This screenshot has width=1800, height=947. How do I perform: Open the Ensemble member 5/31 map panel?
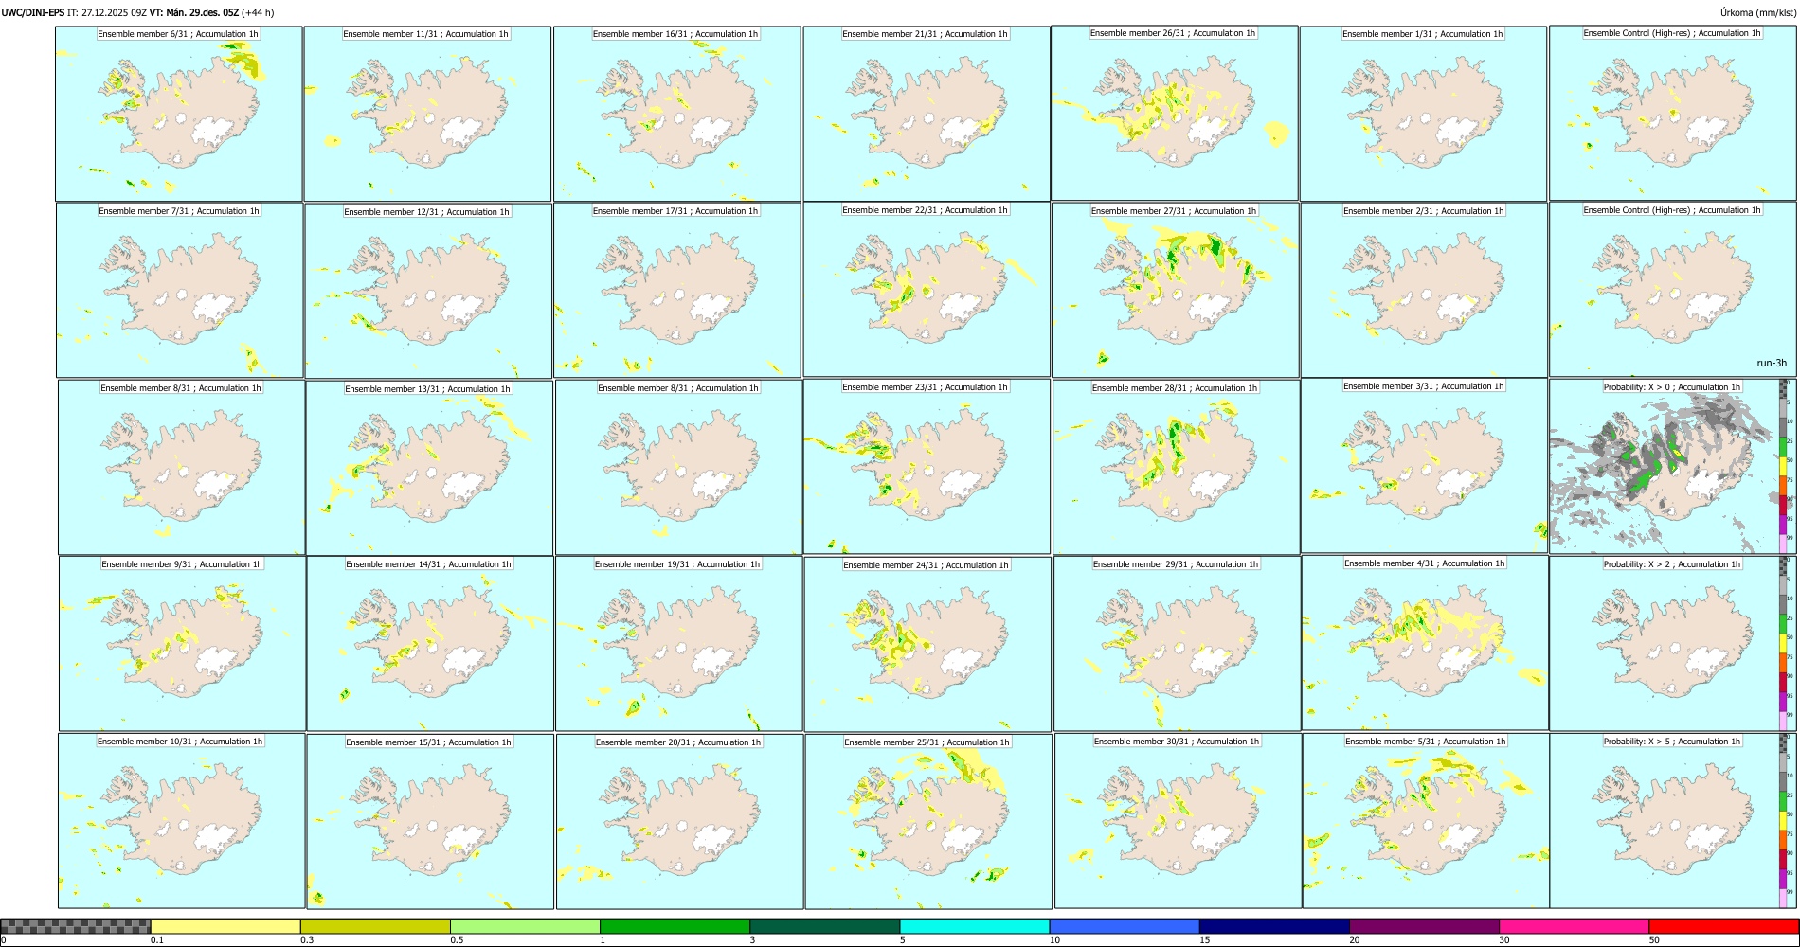click(1426, 821)
